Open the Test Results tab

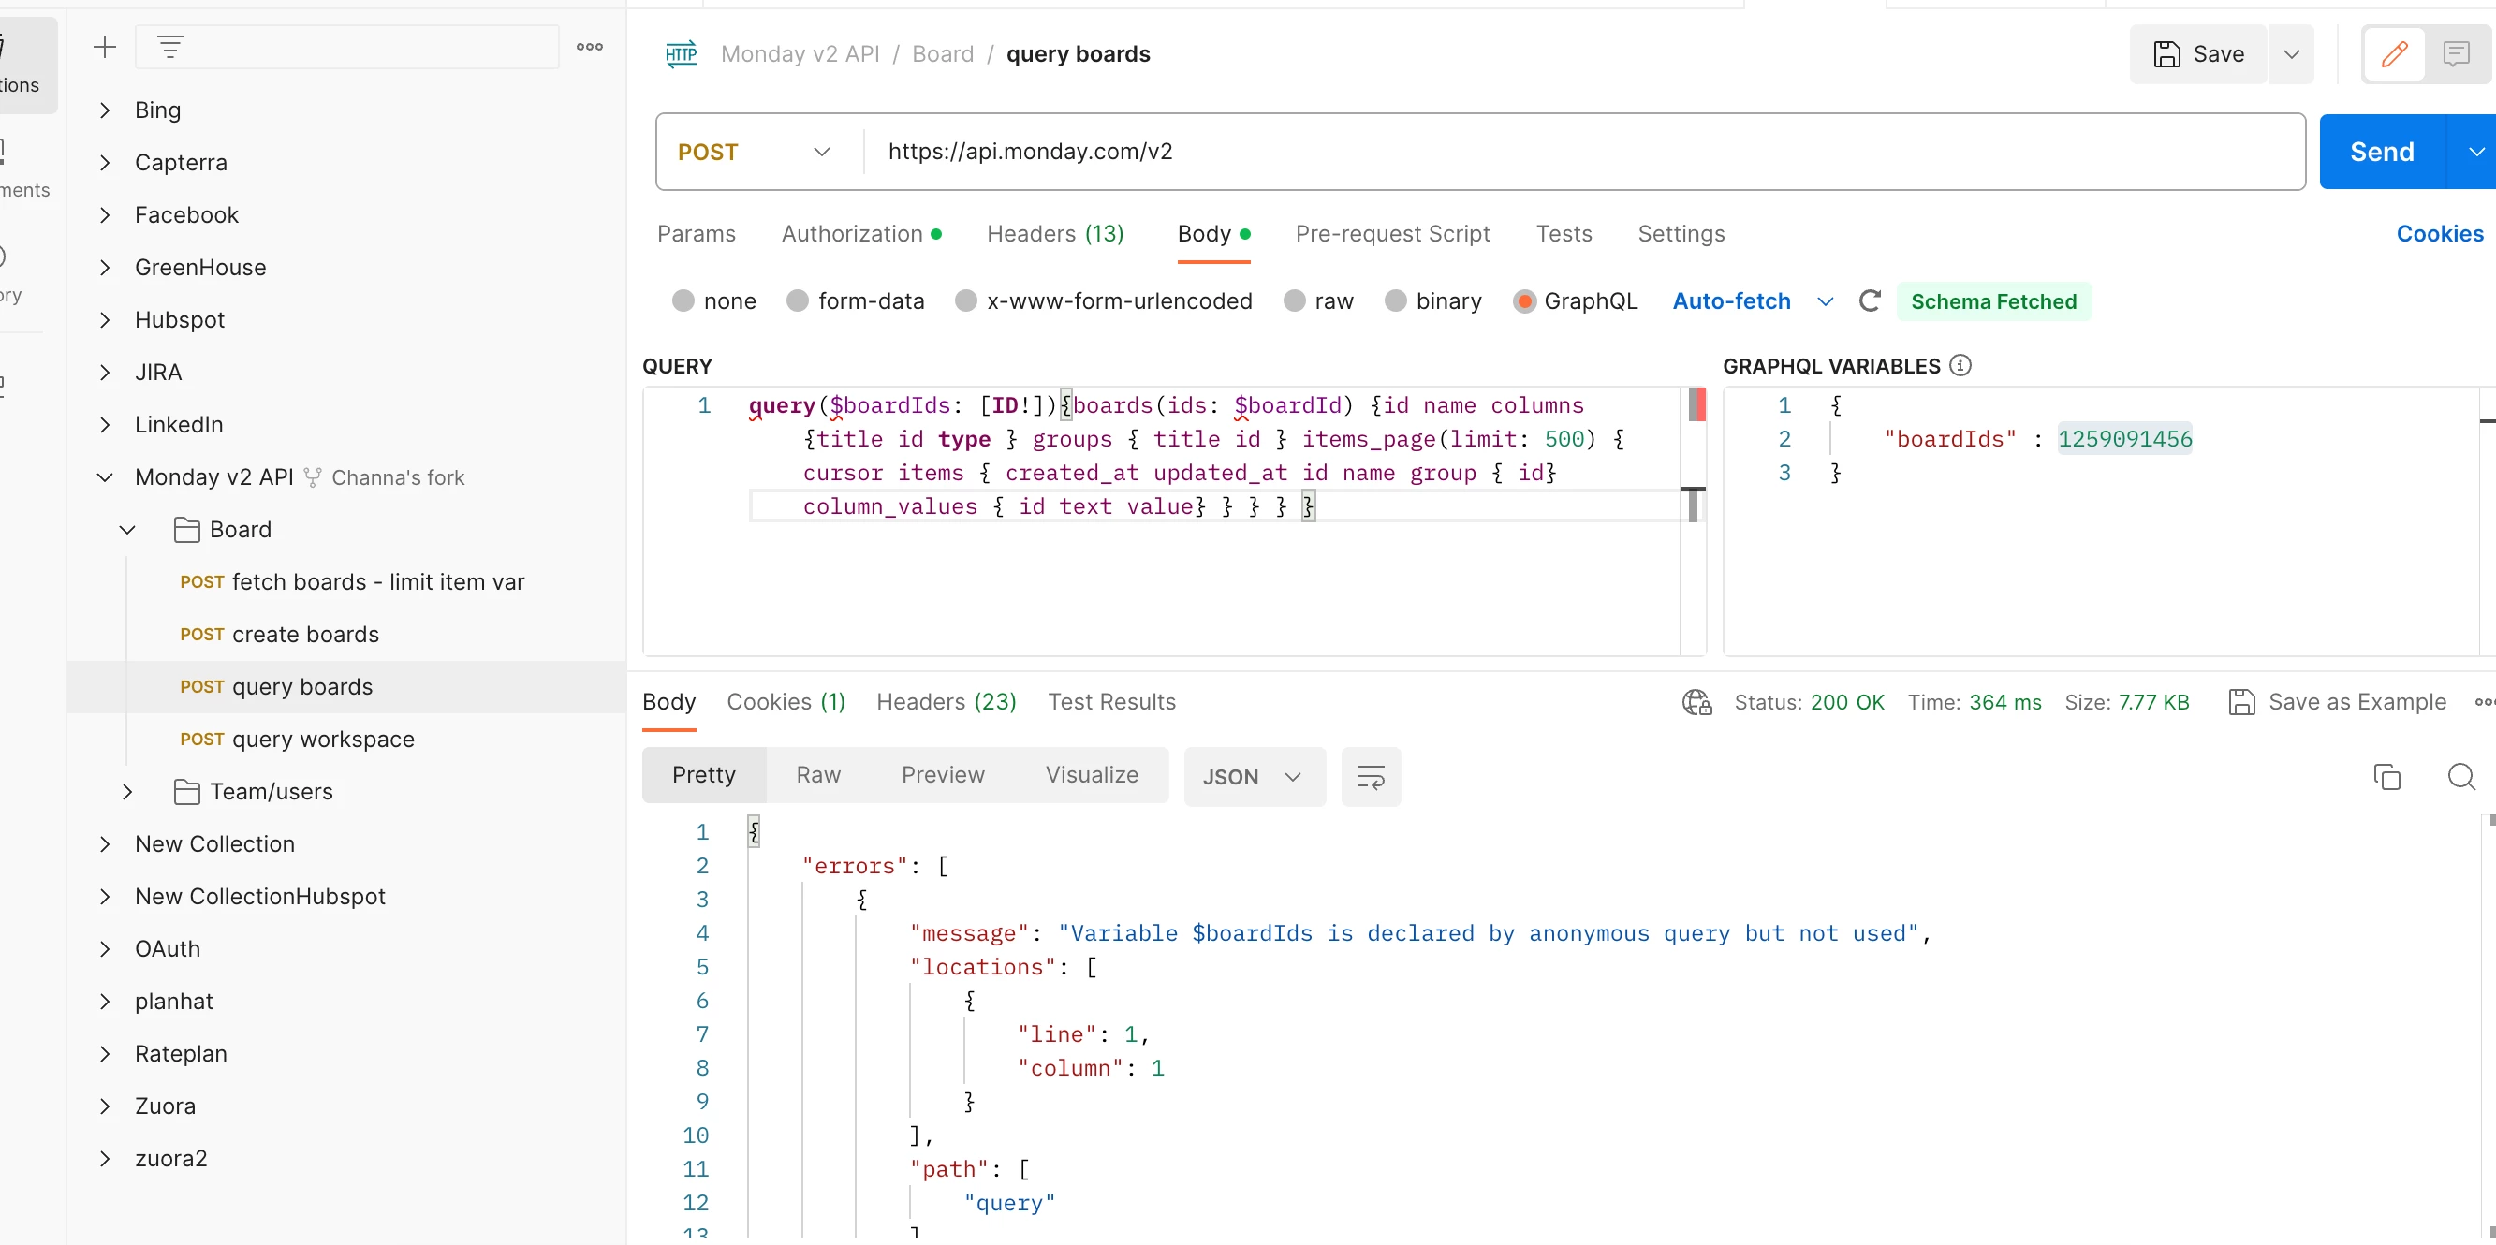pos(1111,701)
